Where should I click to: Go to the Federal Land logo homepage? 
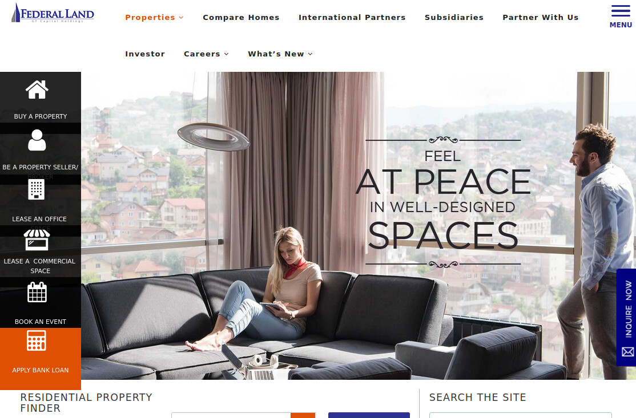(53, 13)
